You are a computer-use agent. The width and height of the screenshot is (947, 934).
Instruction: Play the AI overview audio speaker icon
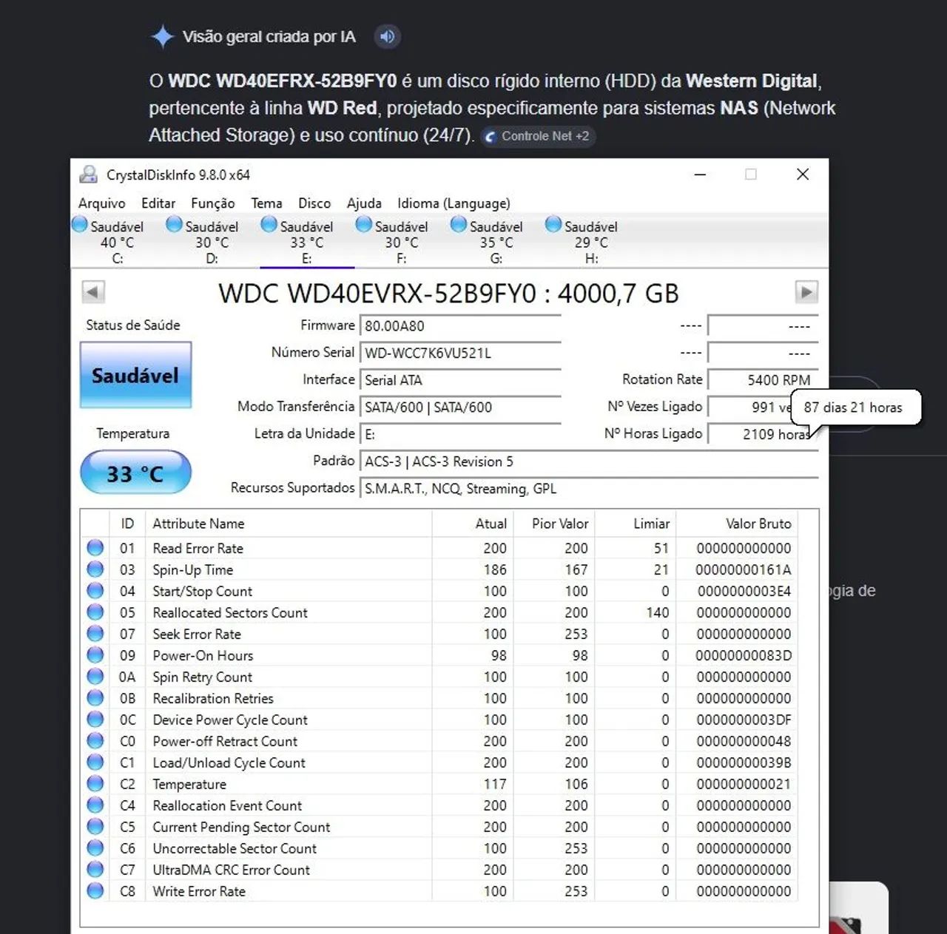[387, 36]
